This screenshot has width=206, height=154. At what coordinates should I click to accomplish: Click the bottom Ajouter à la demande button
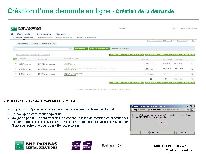click(x=183, y=82)
